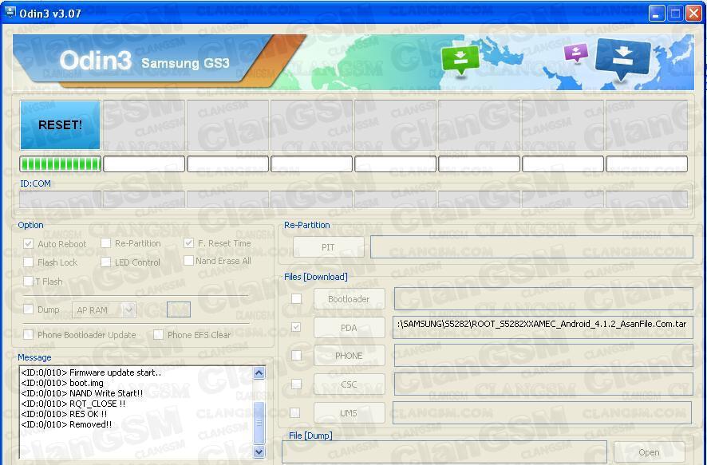This screenshot has height=465, width=707.
Task: Toggle the F. Reset Time checkbox
Action: point(188,243)
